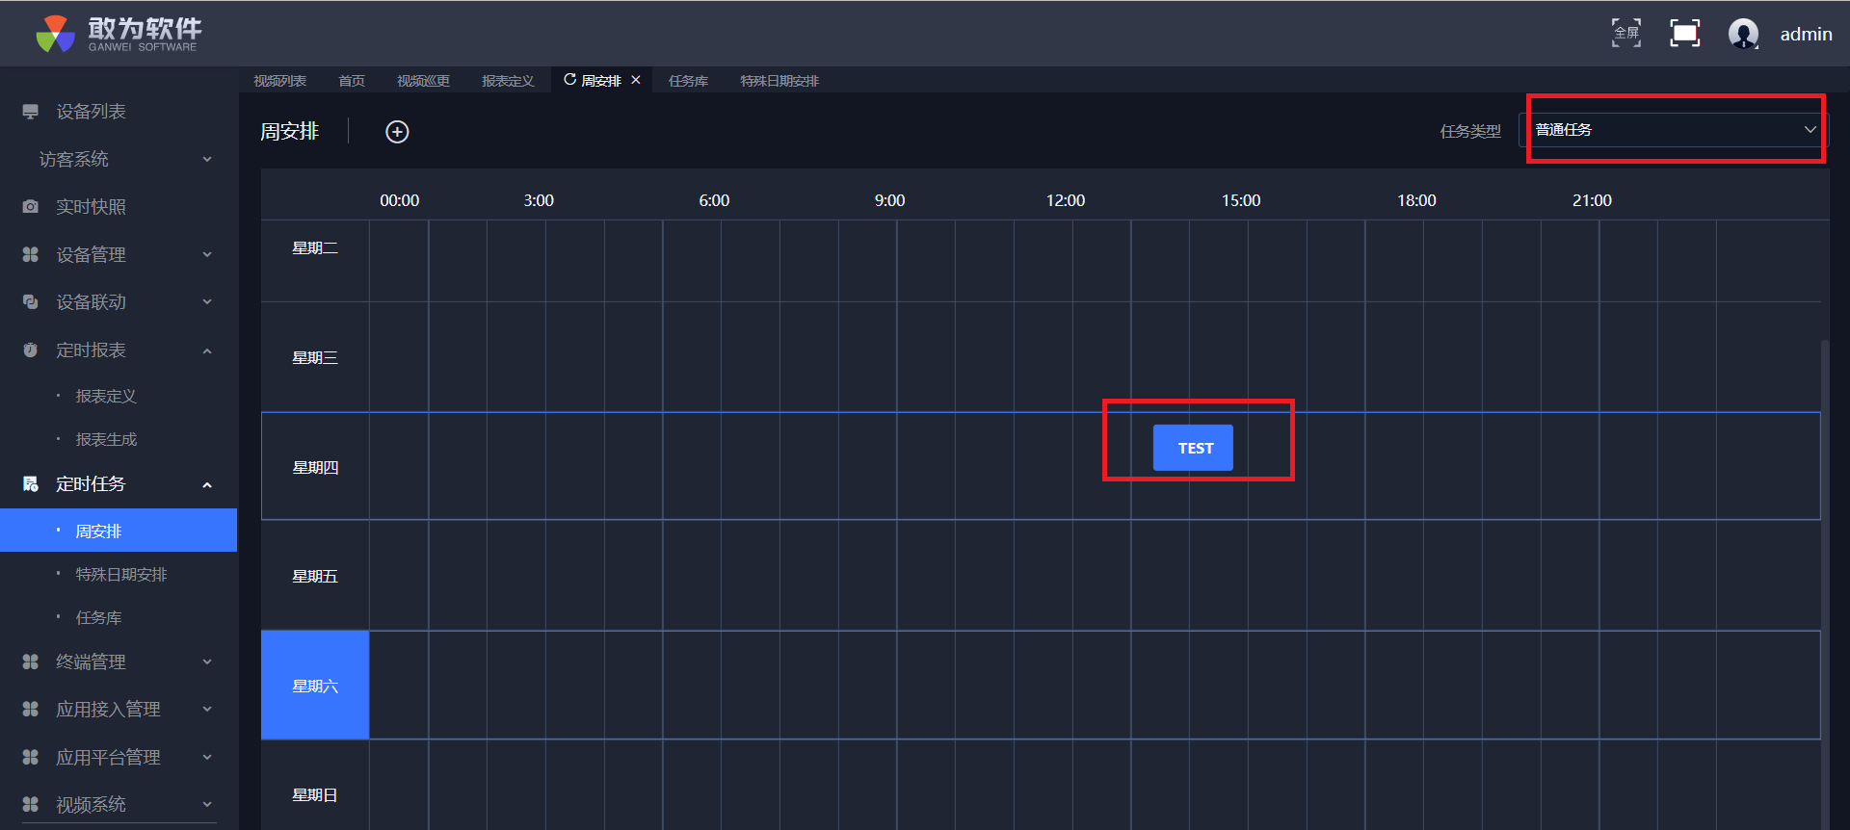Open 特殊日期安排 in the sidebar
The image size is (1850, 830).
point(121,575)
